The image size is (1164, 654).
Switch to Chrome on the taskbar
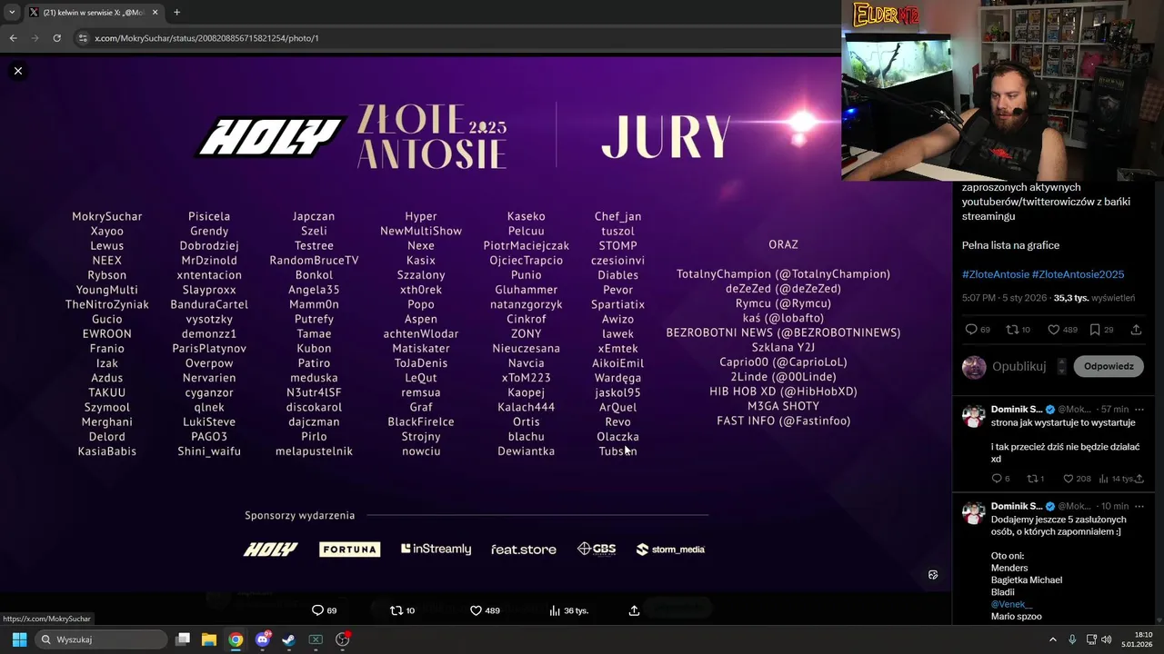tap(236, 639)
